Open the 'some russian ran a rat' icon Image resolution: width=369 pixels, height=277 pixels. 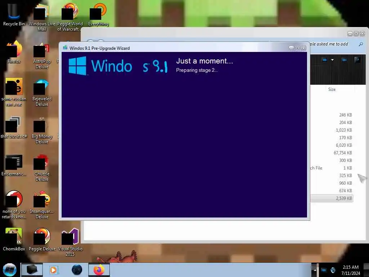14,92
